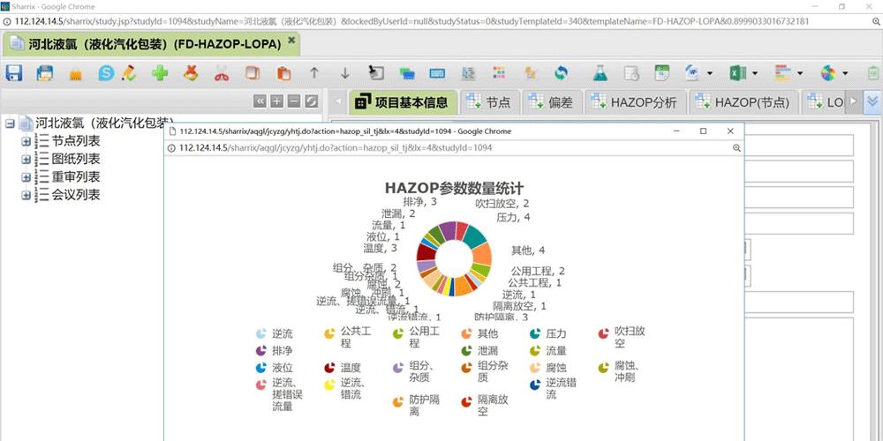883x441 pixels.
Task: Click the 防护隔离 legend color marker
Action: pyautogui.click(x=398, y=402)
